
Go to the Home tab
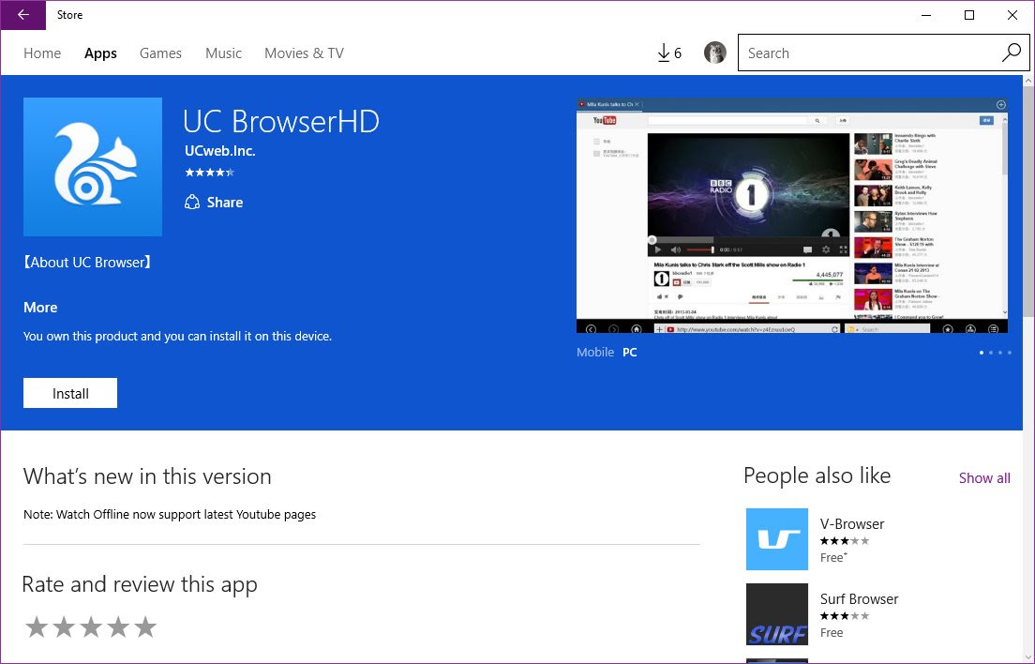pos(42,53)
